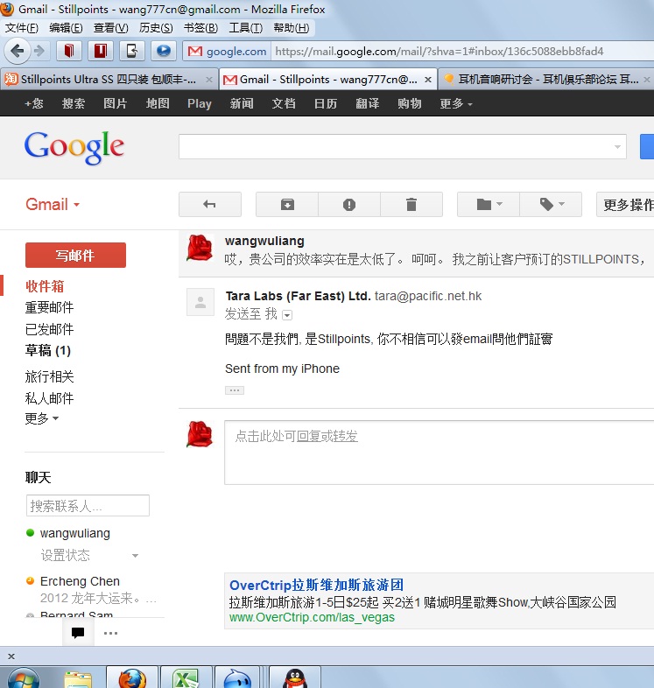Show details arrow next to 发送至 我
This screenshot has width=654, height=688.
[x=287, y=315]
